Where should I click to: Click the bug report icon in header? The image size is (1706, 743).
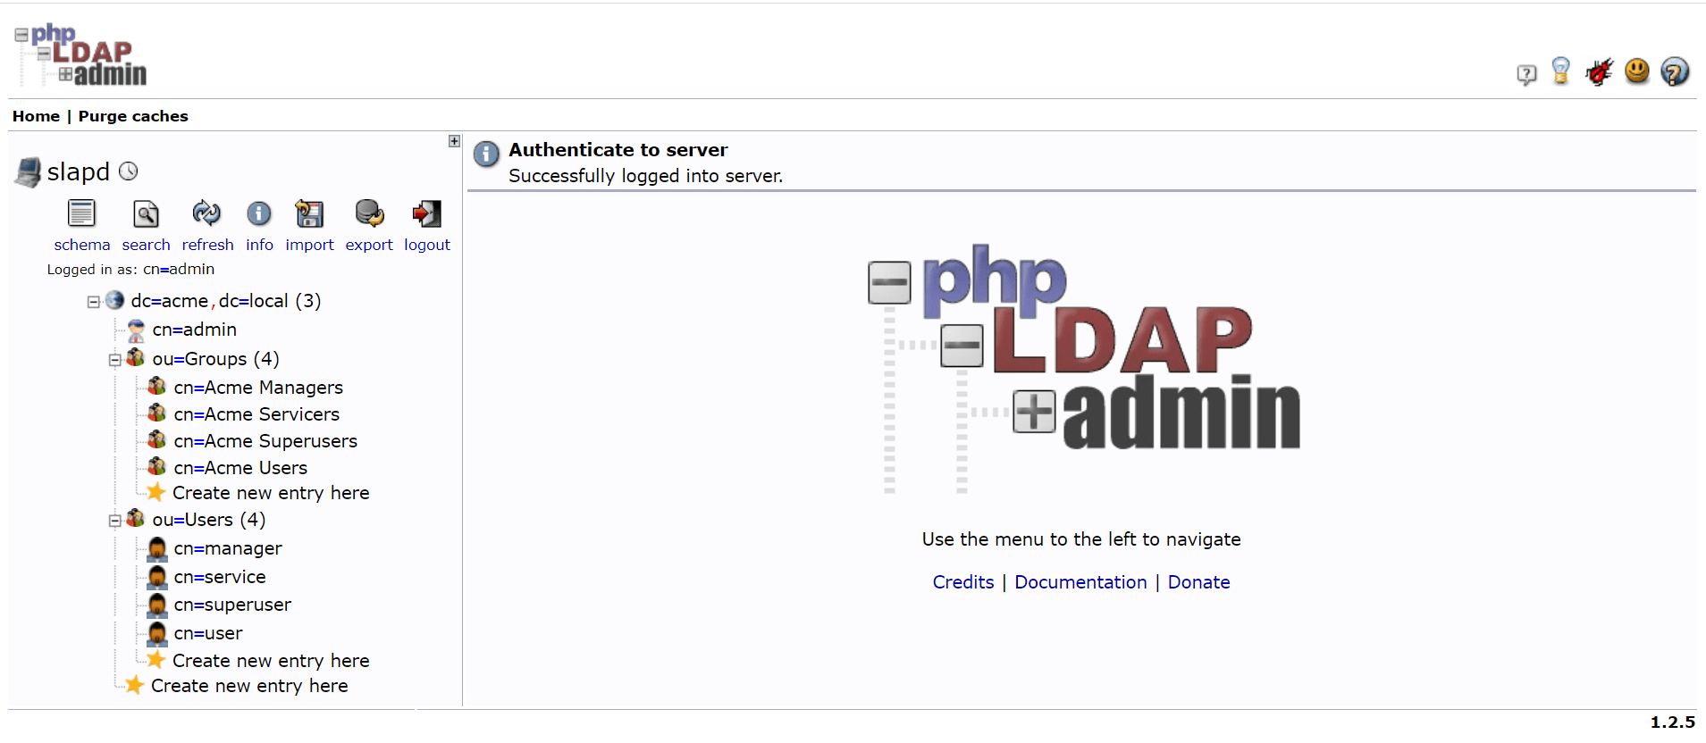[1600, 71]
